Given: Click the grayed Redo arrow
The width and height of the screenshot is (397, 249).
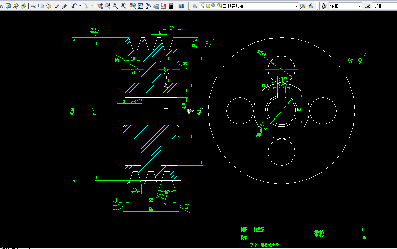Looking at the screenshot, I should point(86,6).
